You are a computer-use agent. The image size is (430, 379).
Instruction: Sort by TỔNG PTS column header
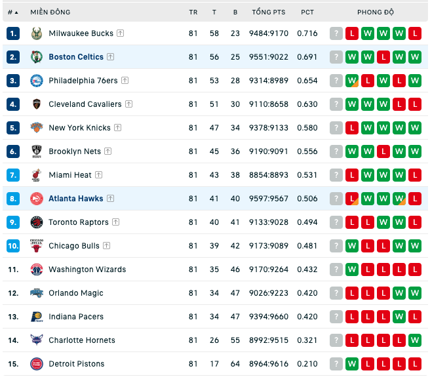pos(269,12)
